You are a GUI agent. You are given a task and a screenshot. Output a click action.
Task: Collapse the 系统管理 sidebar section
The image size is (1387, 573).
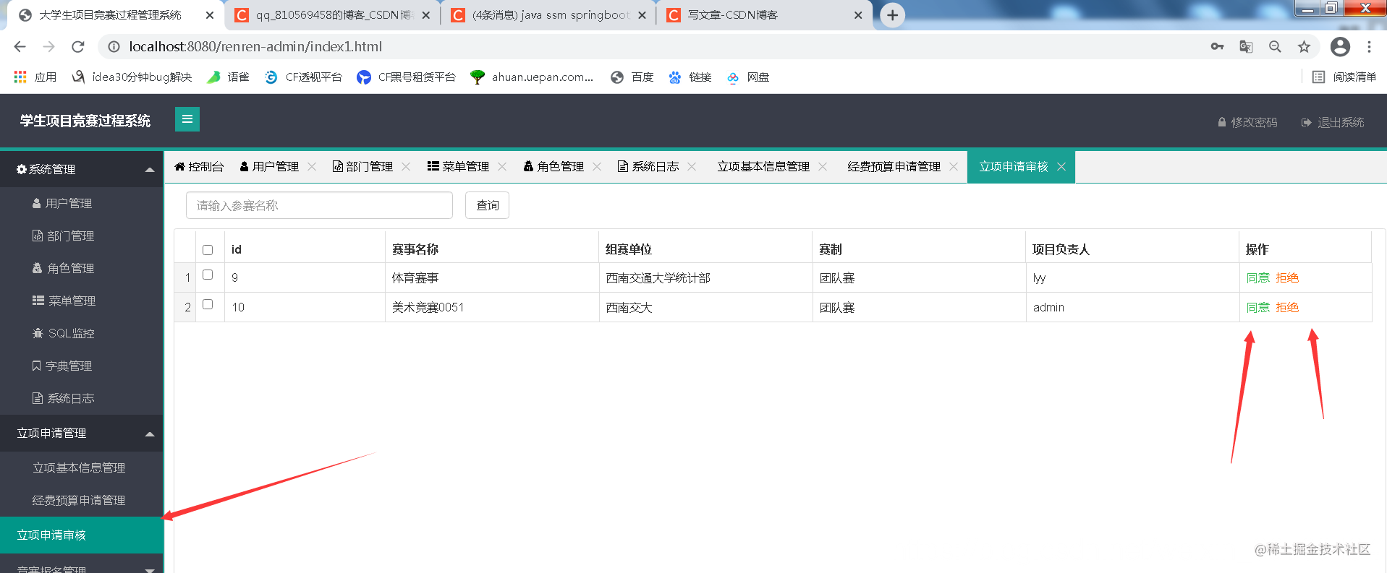pyautogui.click(x=82, y=169)
